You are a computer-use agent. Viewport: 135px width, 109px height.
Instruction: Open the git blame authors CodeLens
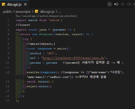pos(46,16)
